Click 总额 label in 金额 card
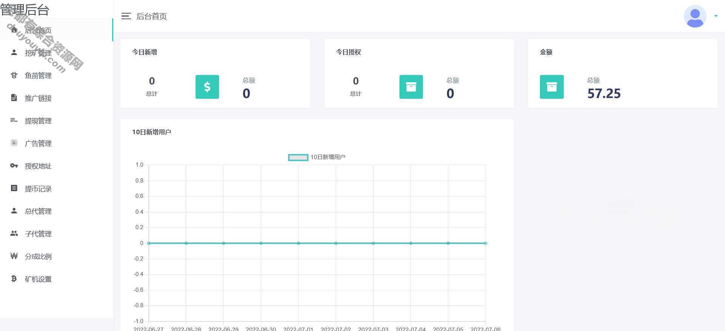Viewport: 725px width, 331px height. click(593, 80)
